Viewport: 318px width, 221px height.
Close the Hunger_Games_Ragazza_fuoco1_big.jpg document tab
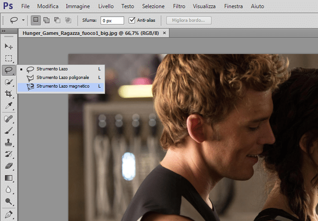point(164,33)
